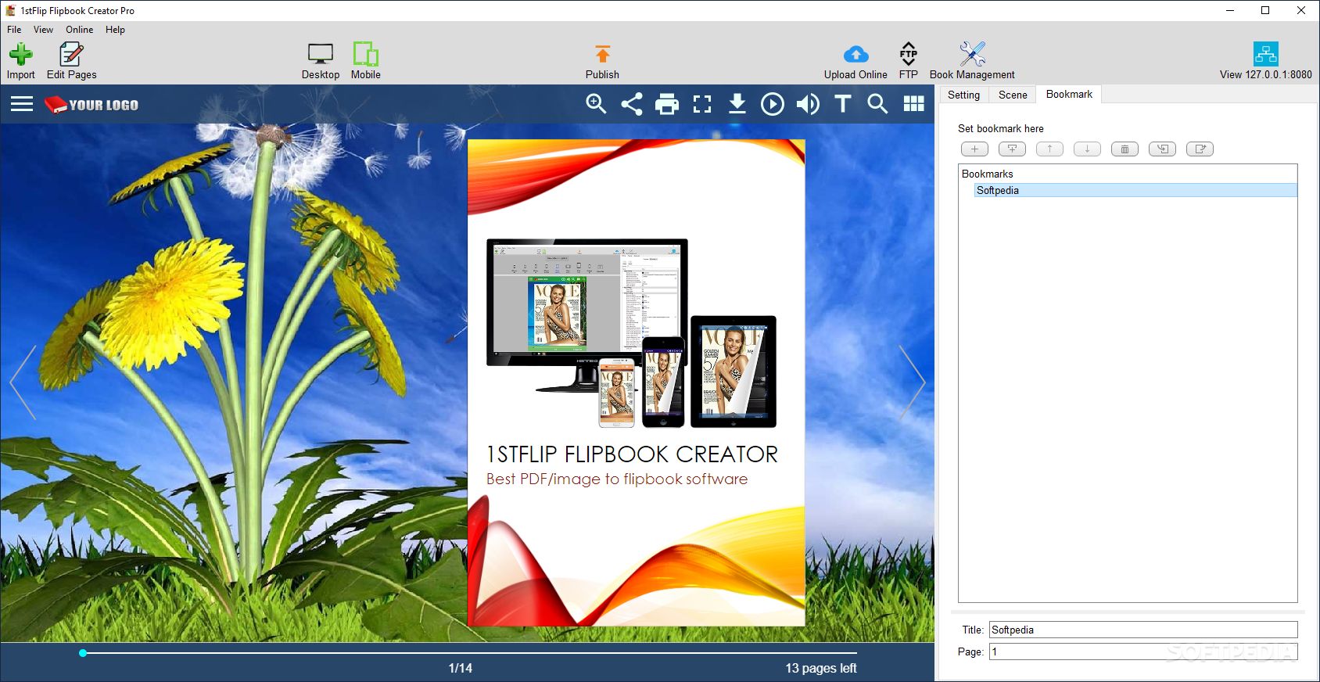This screenshot has height=682, width=1320.
Task: Move bookmark down with arrow button
Action: pyautogui.click(x=1087, y=149)
